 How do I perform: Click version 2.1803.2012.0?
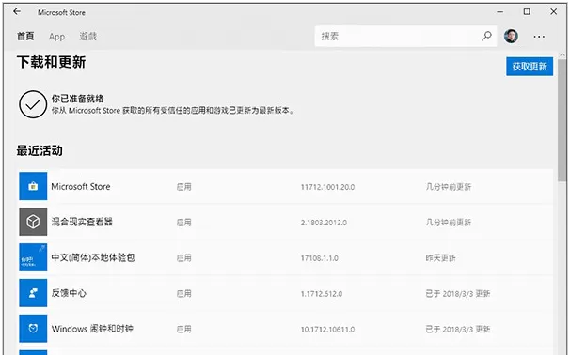[324, 223]
